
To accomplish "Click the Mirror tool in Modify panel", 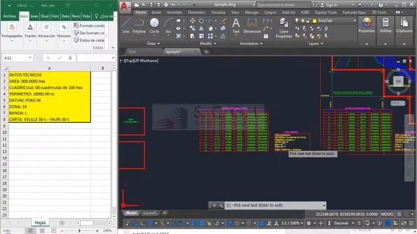I will [201, 29].
